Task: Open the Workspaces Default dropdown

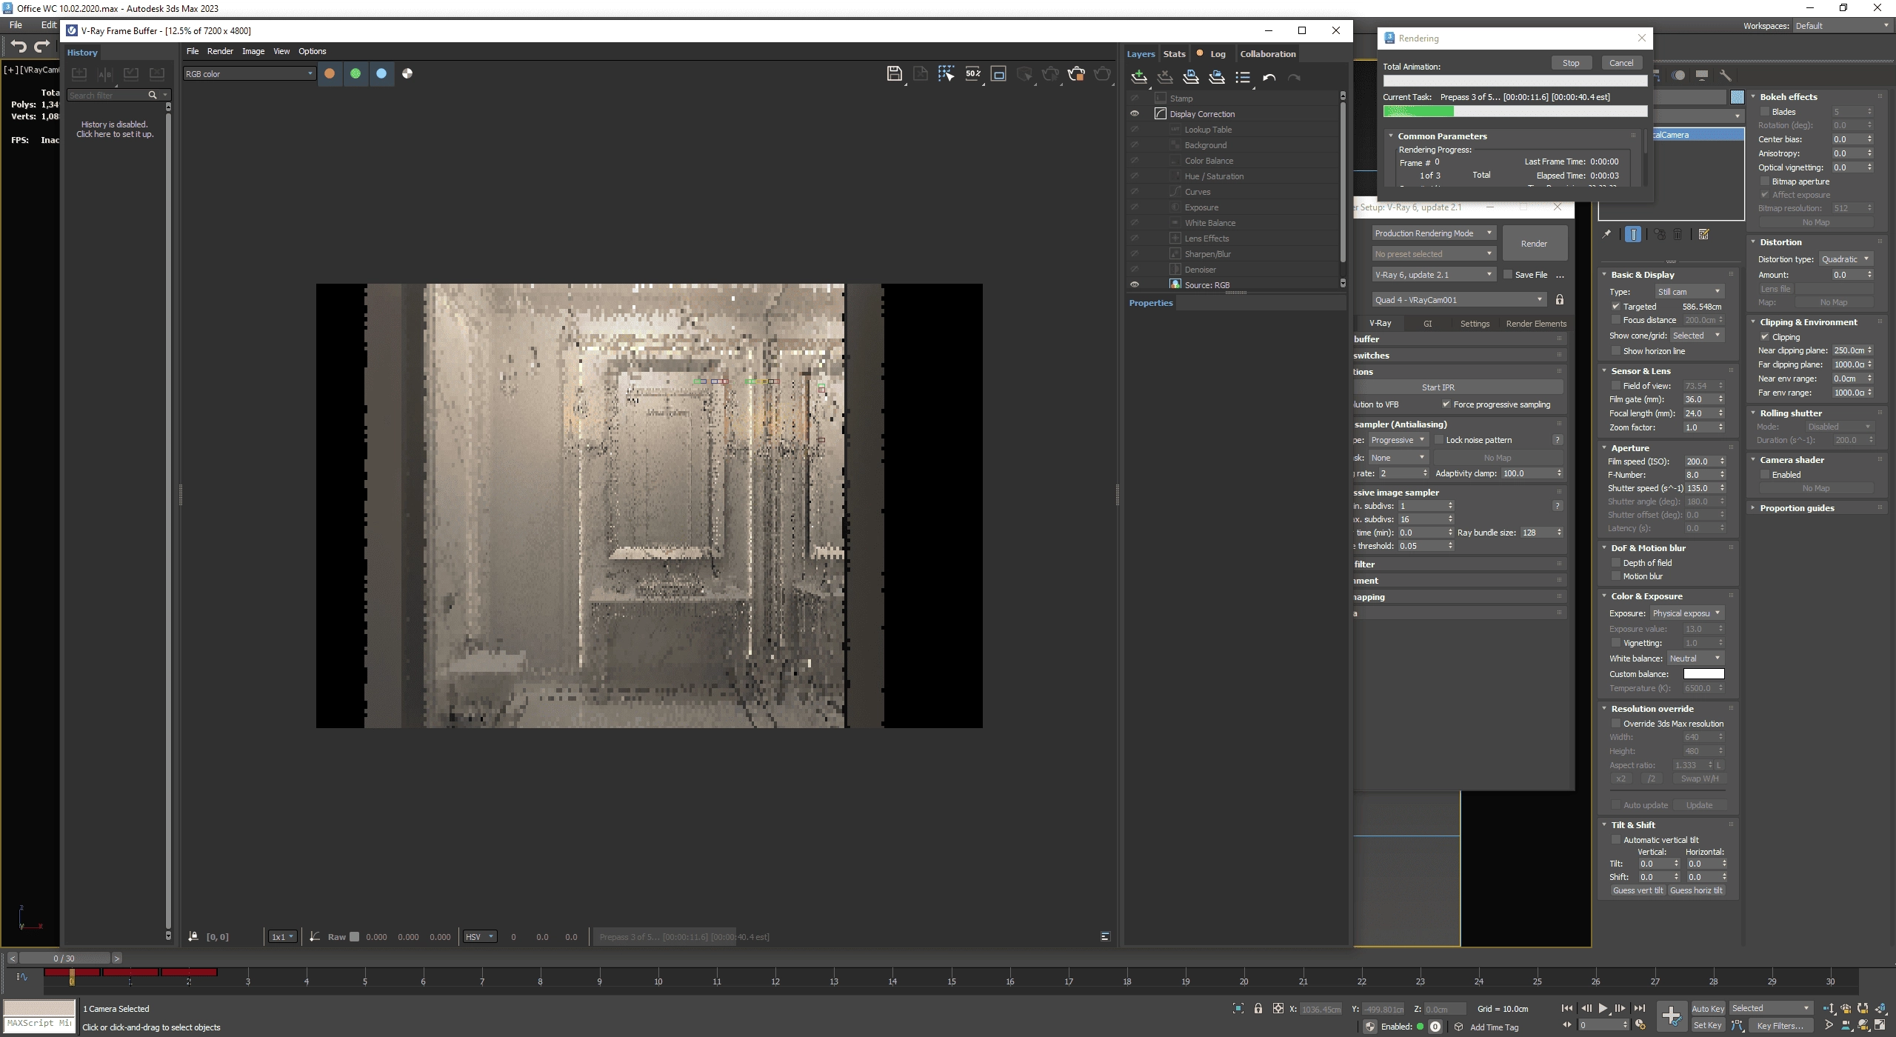Action: [1842, 25]
